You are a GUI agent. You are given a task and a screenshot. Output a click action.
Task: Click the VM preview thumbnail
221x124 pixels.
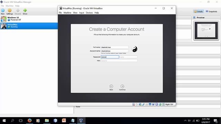pyautogui.click(x=206, y=31)
